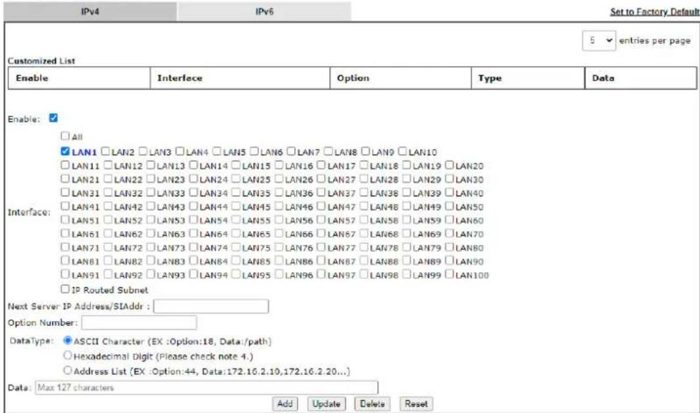Click the Interface column header
The width and height of the screenshot is (700, 413).
click(240, 78)
